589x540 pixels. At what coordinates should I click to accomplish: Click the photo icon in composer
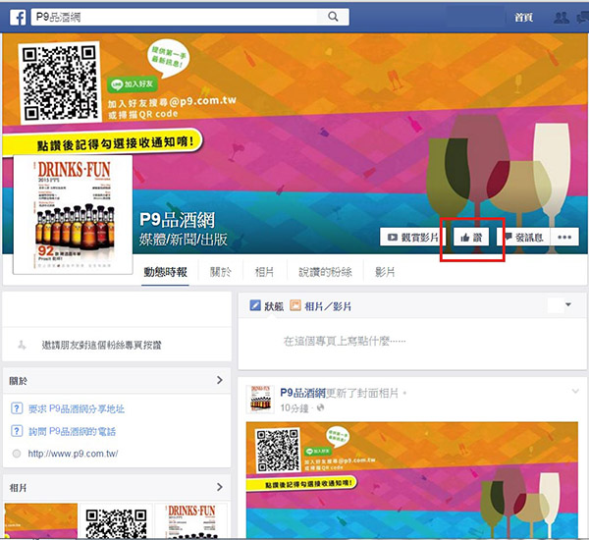pyautogui.click(x=295, y=305)
